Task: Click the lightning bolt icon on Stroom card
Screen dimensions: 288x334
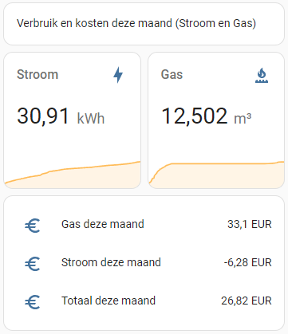Action: (118, 75)
